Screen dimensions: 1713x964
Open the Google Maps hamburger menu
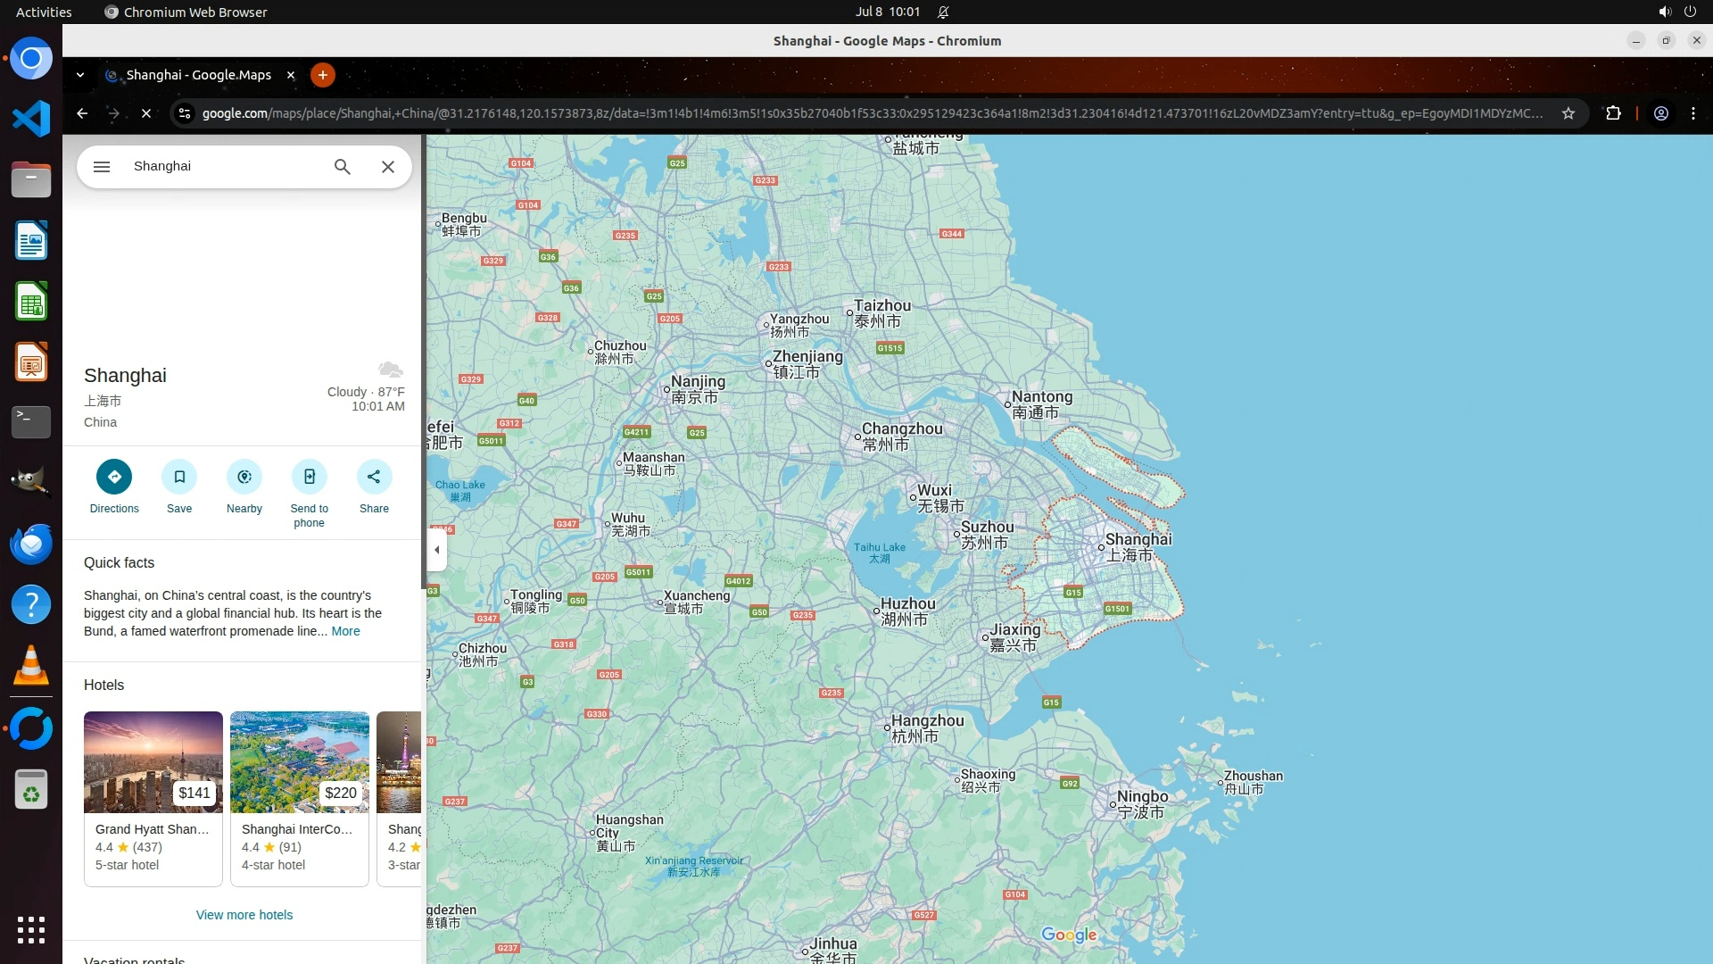102,167
